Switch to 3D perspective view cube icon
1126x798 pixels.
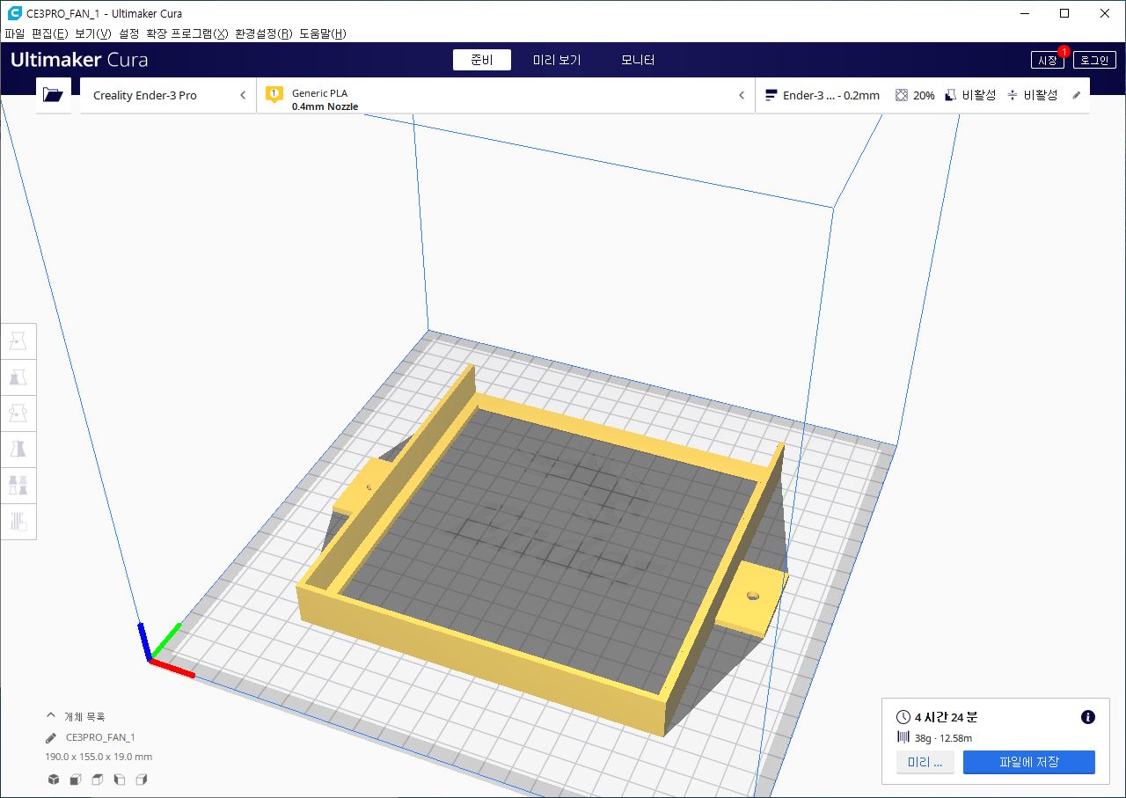[x=53, y=780]
